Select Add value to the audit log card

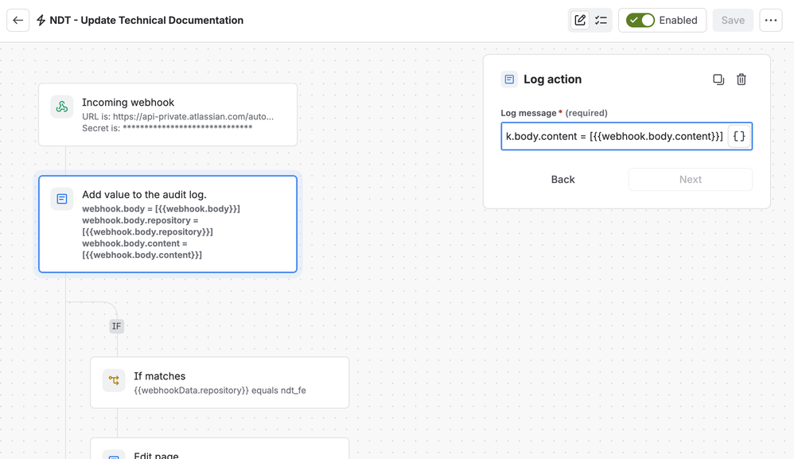168,224
